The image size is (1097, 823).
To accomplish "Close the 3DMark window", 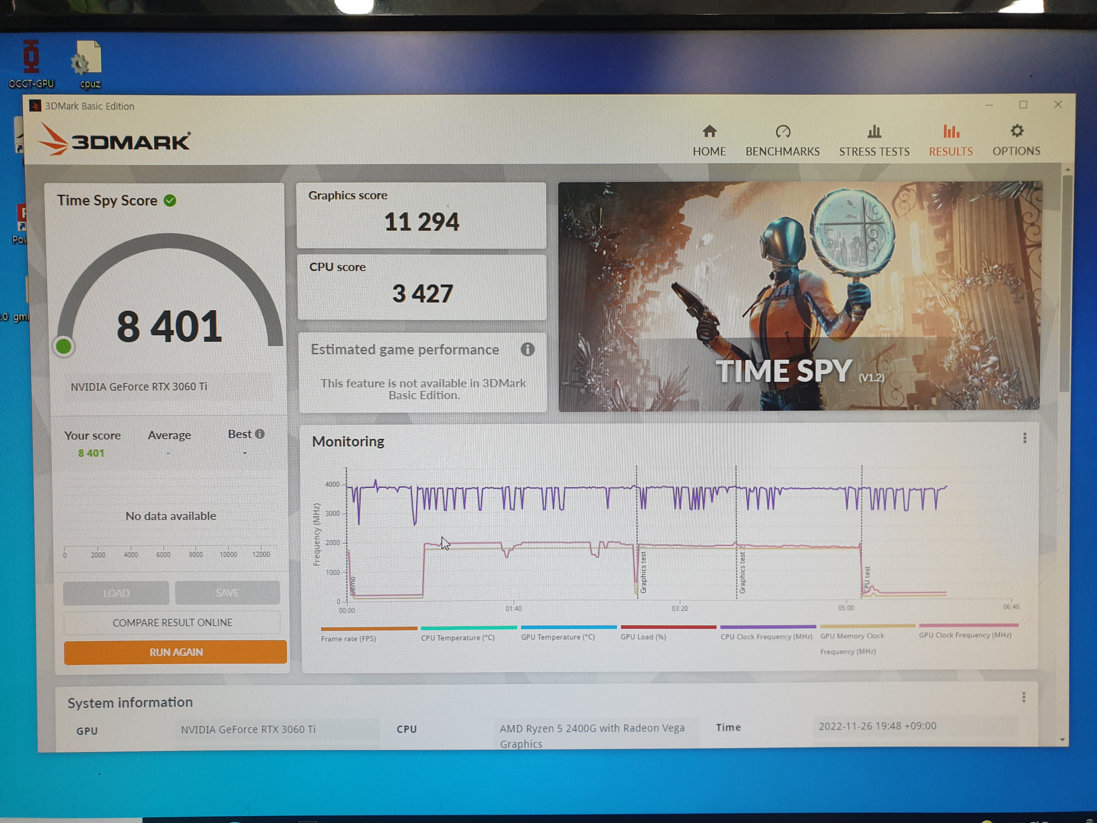I will tap(1058, 104).
